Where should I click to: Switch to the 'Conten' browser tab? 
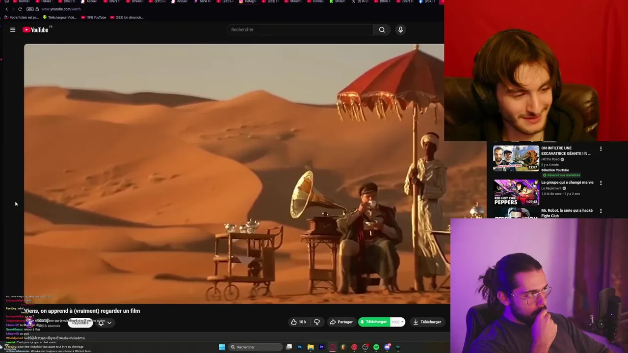tap(316, 1)
